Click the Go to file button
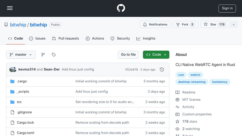The width and height of the screenshot is (242, 136). coord(128,55)
